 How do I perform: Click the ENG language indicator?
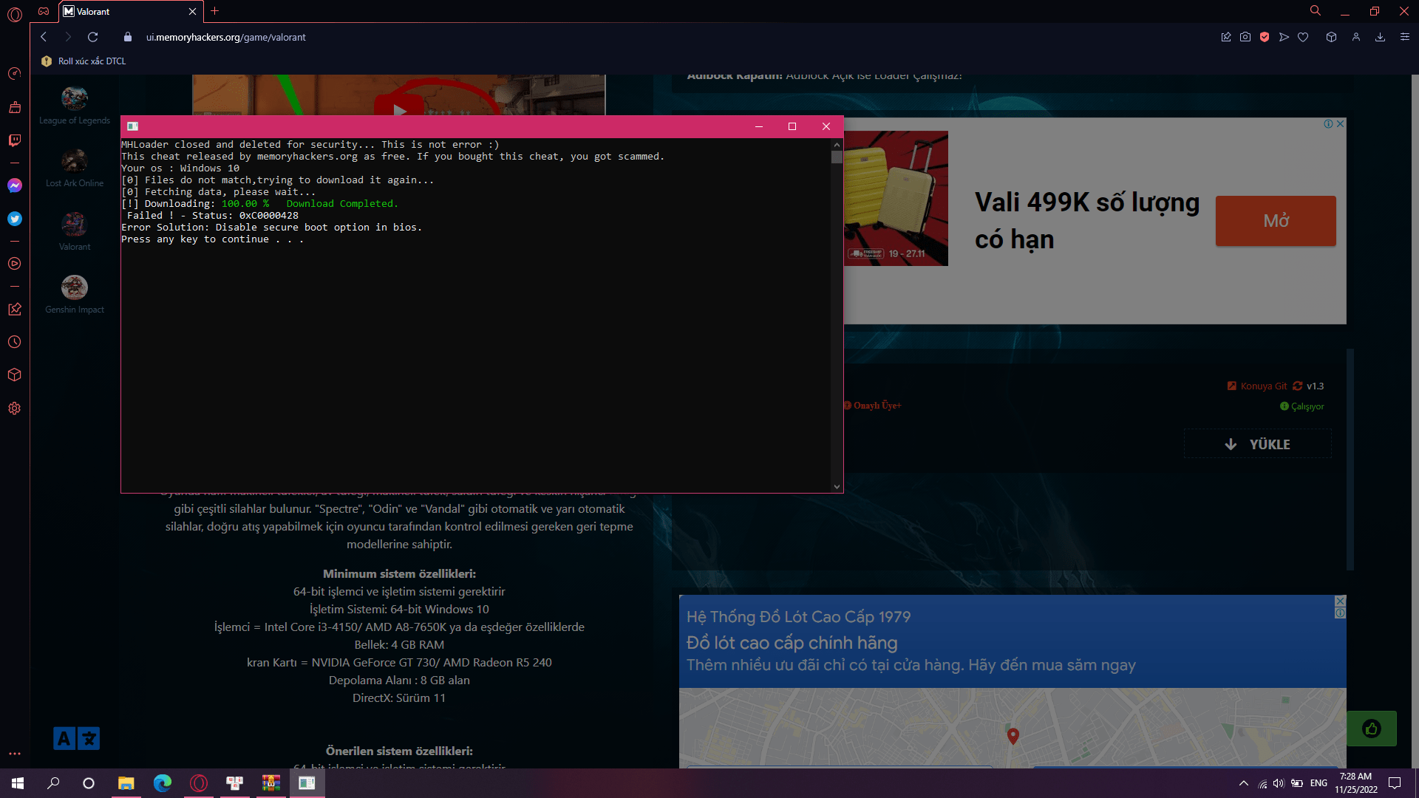click(x=1318, y=783)
